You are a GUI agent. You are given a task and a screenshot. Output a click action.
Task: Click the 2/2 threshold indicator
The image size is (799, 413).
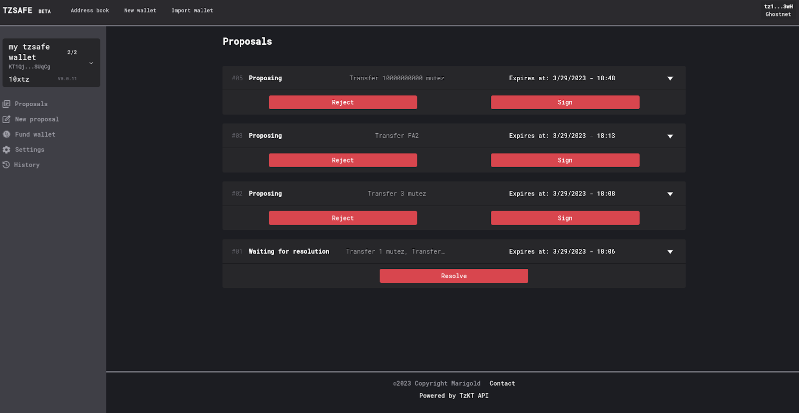72,52
